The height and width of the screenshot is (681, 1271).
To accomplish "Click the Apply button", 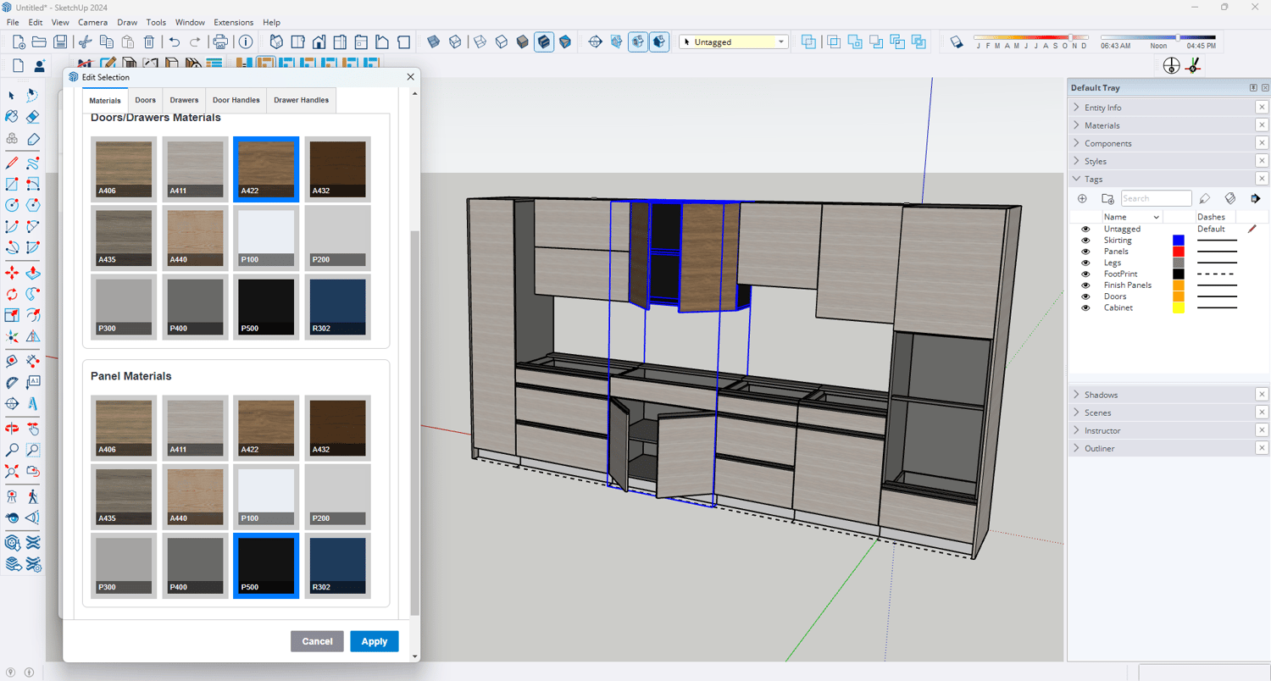I will (374, 641).
